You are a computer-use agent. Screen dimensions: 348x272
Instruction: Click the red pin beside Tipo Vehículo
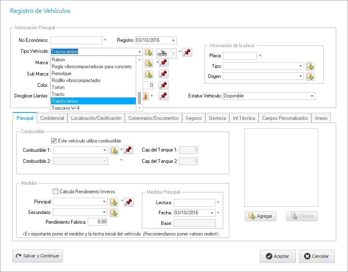pyautogui.click(x=187, y=52)
